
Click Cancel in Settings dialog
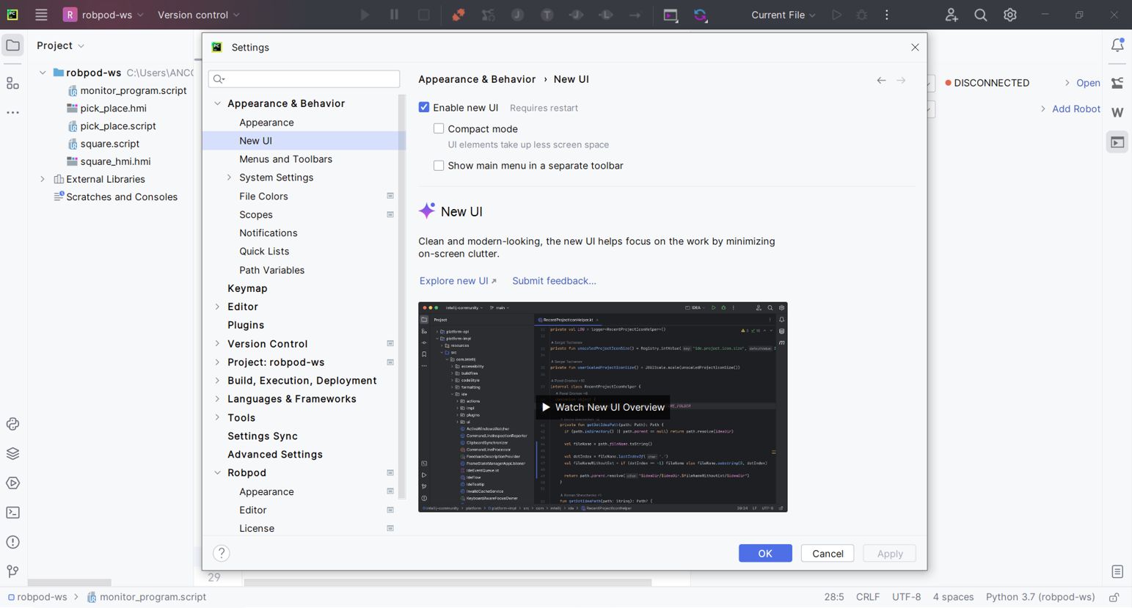pyautogui.click(x=828, y=554)
